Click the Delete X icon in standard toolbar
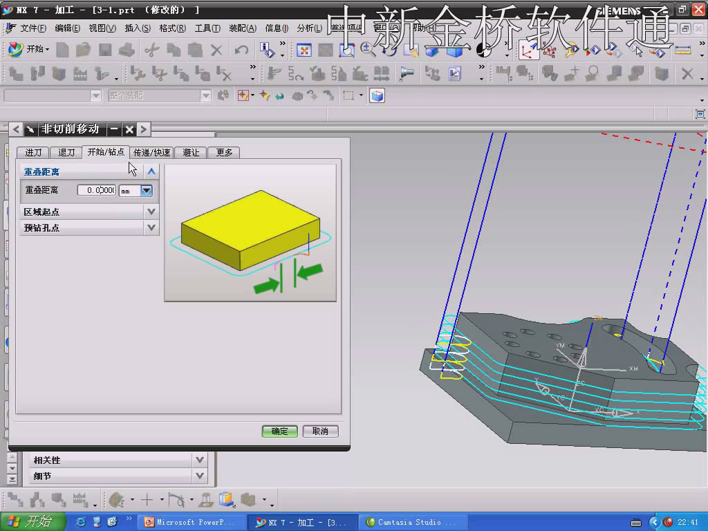This screenshot has height=531, width=708. (216, 50)
